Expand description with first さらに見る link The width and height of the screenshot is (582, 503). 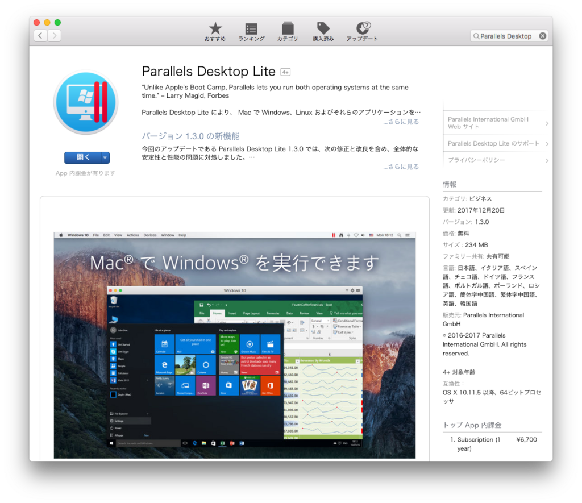[x=401, y=122]
